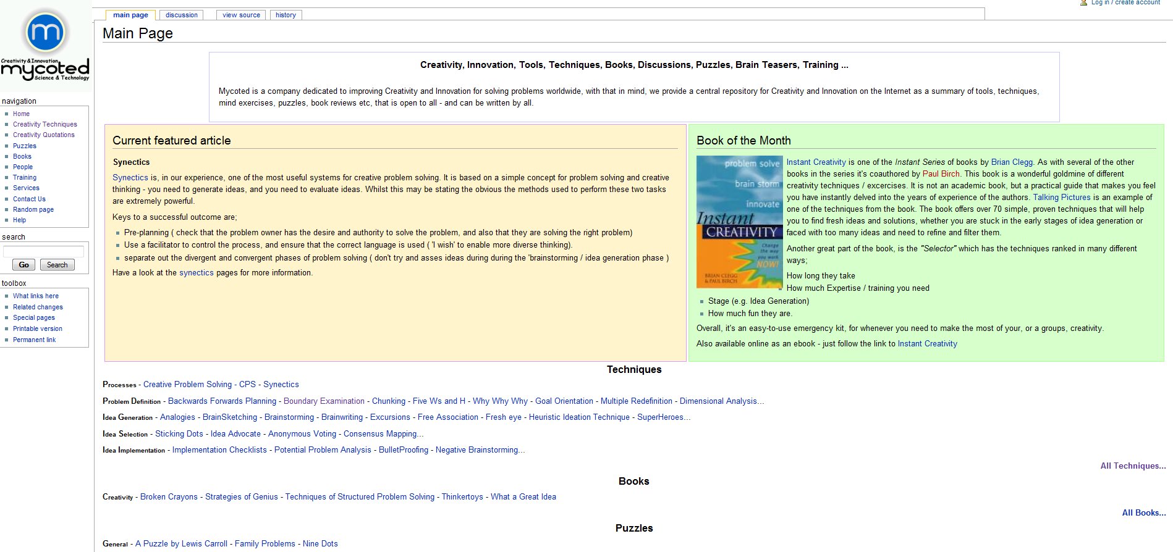The image size is (1173, 552).
Task: Click the user icon beside Log in
Action: point(1083,3)
